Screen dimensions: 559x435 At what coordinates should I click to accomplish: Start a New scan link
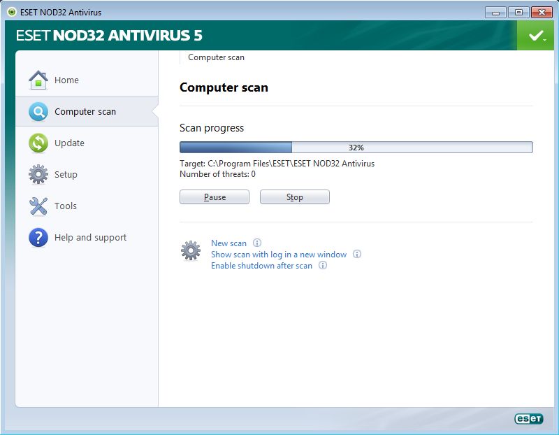pyautogui.click(x=229, y=243)
